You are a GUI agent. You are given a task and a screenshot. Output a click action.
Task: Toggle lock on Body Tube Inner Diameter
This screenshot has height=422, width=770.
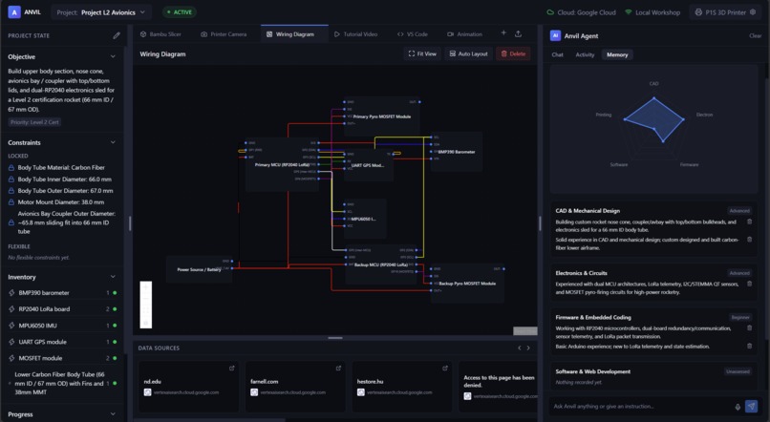click(11, 179)
